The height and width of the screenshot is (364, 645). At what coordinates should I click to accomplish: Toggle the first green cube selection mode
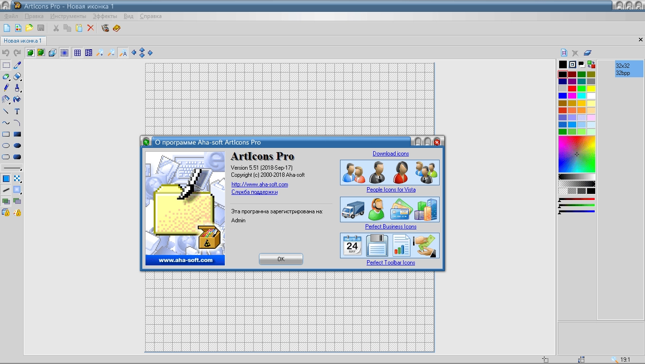click(x=30, y=53)
